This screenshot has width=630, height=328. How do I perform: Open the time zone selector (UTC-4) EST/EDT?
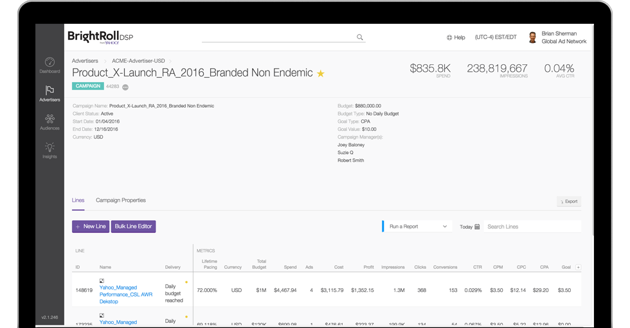click(496, 37)
